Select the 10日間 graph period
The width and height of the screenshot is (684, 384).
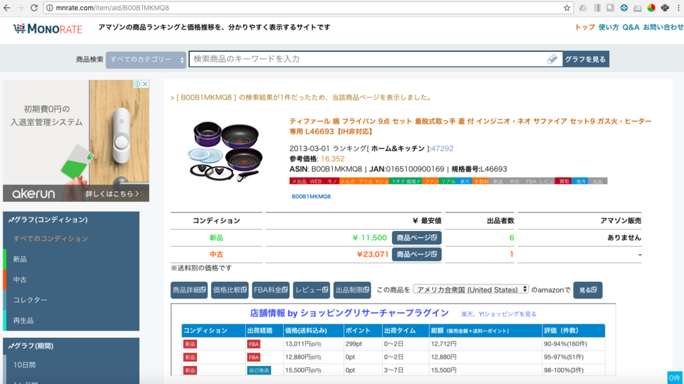coord(25,365)
